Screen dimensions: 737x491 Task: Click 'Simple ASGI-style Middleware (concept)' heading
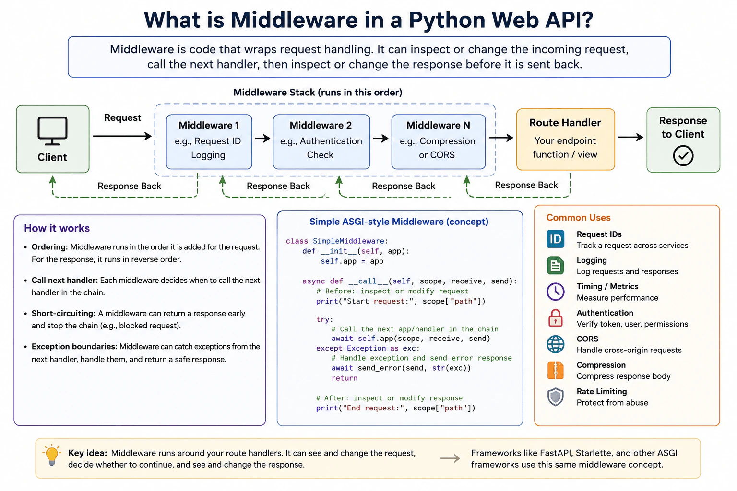click(399, 222)
